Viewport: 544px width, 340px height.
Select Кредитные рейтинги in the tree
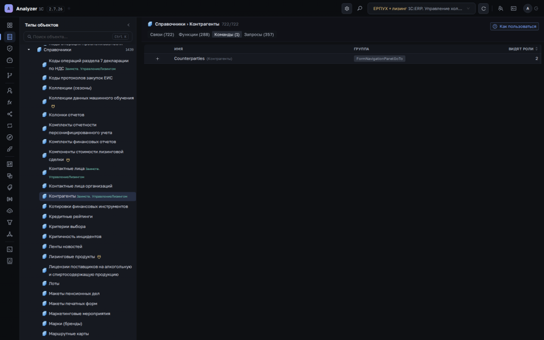(x=71, y=217)
